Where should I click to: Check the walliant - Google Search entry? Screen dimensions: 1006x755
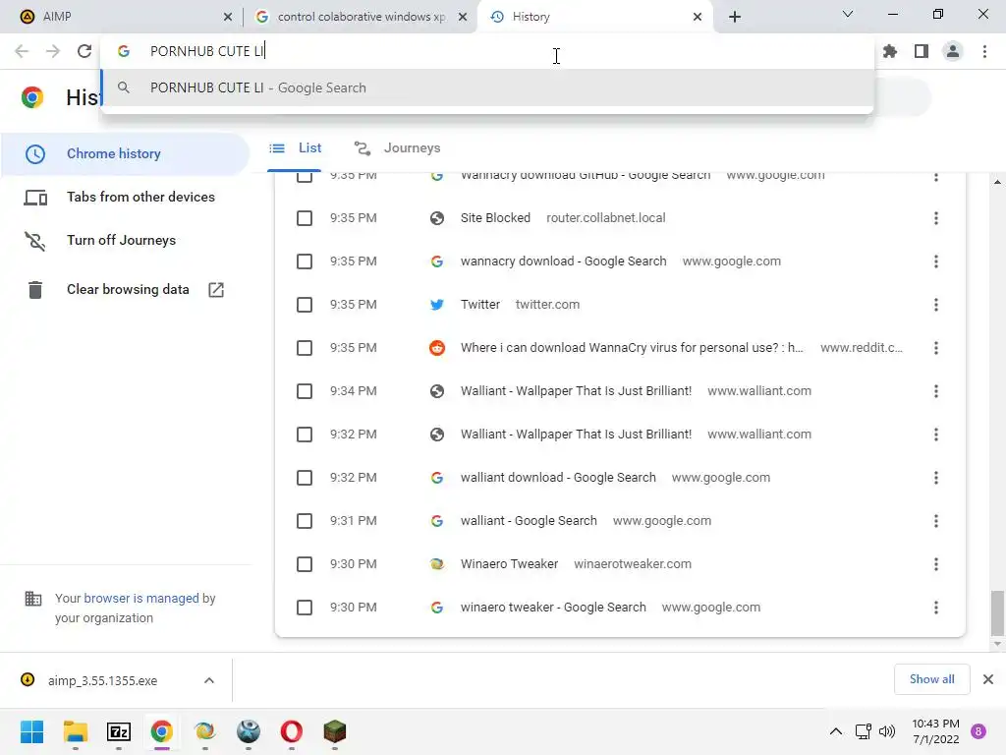[305, 521]
